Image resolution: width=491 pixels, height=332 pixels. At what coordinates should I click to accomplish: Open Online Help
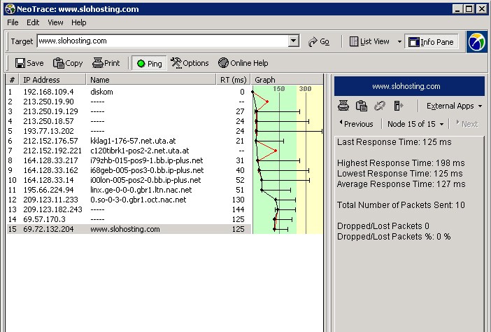(243, 63)
